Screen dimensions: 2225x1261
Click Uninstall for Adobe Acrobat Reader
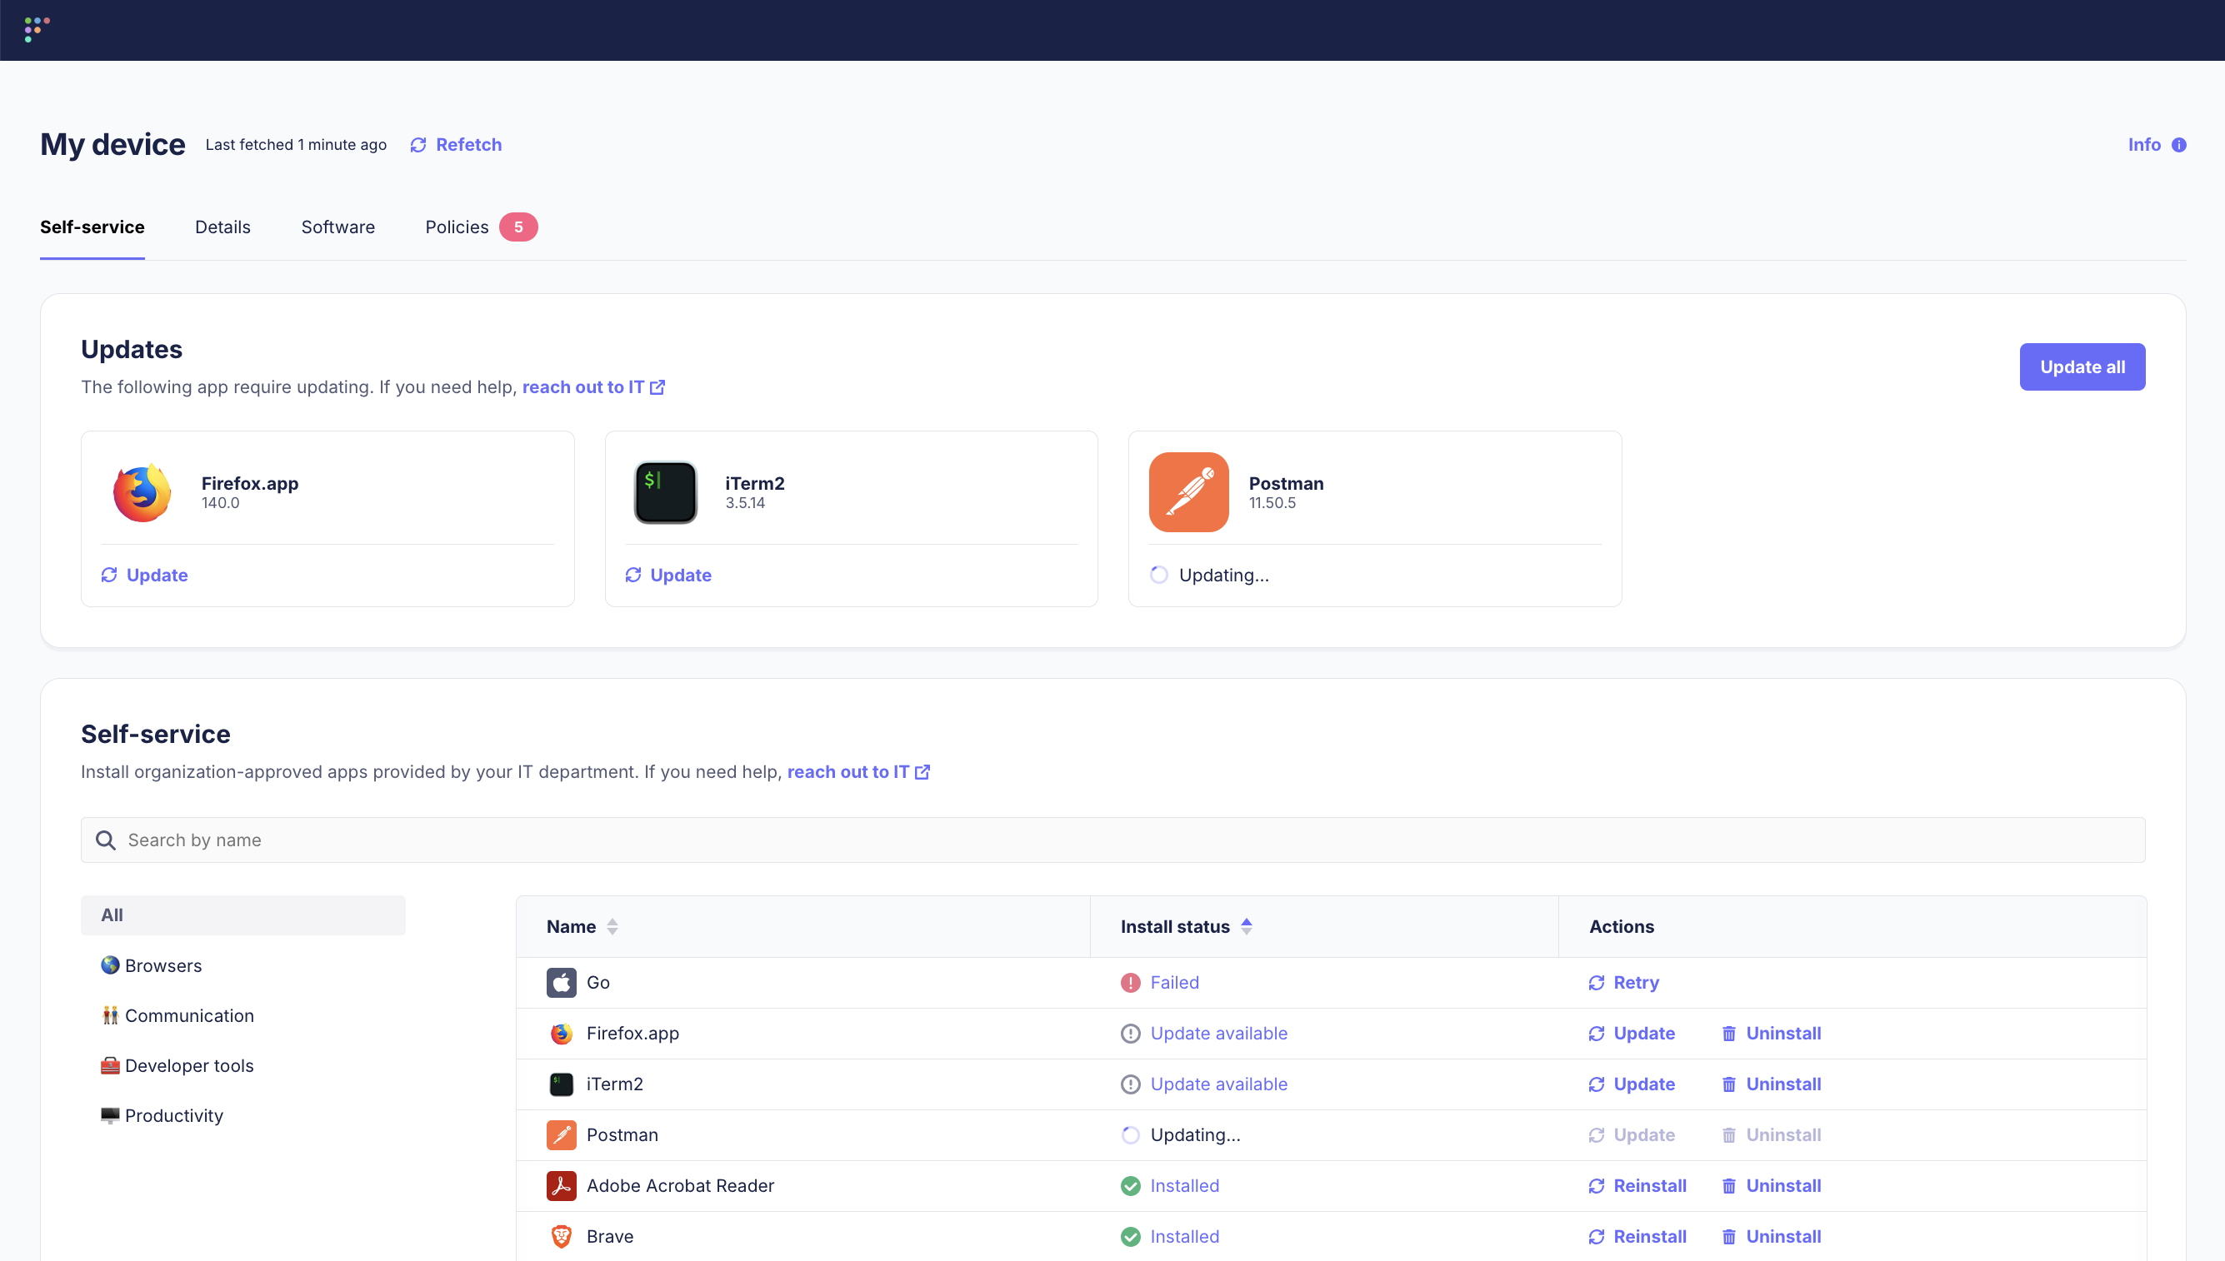(x=1771, y=1186)
